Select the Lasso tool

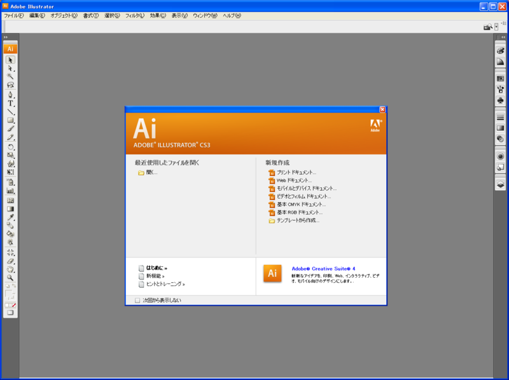pos(10,85)
